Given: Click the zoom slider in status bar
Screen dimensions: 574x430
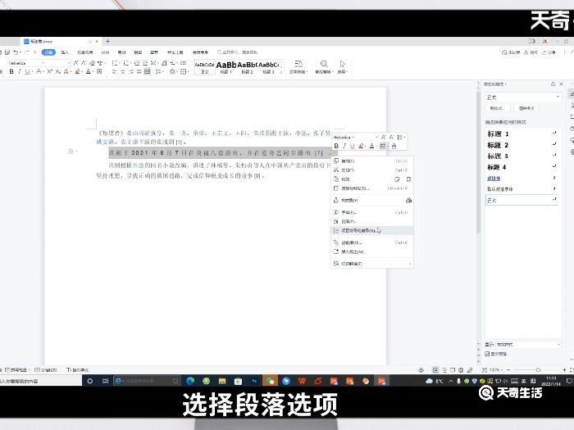Looking at the screenshot, I should pos(538,370).
